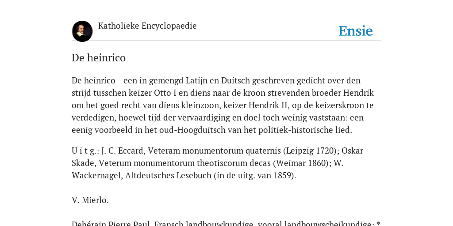Click the phrase 'Veterum monumentorum theotiscorum decas'
Image resolution: width=453 pixels, height=226 pixels.
tap(185, 163)
